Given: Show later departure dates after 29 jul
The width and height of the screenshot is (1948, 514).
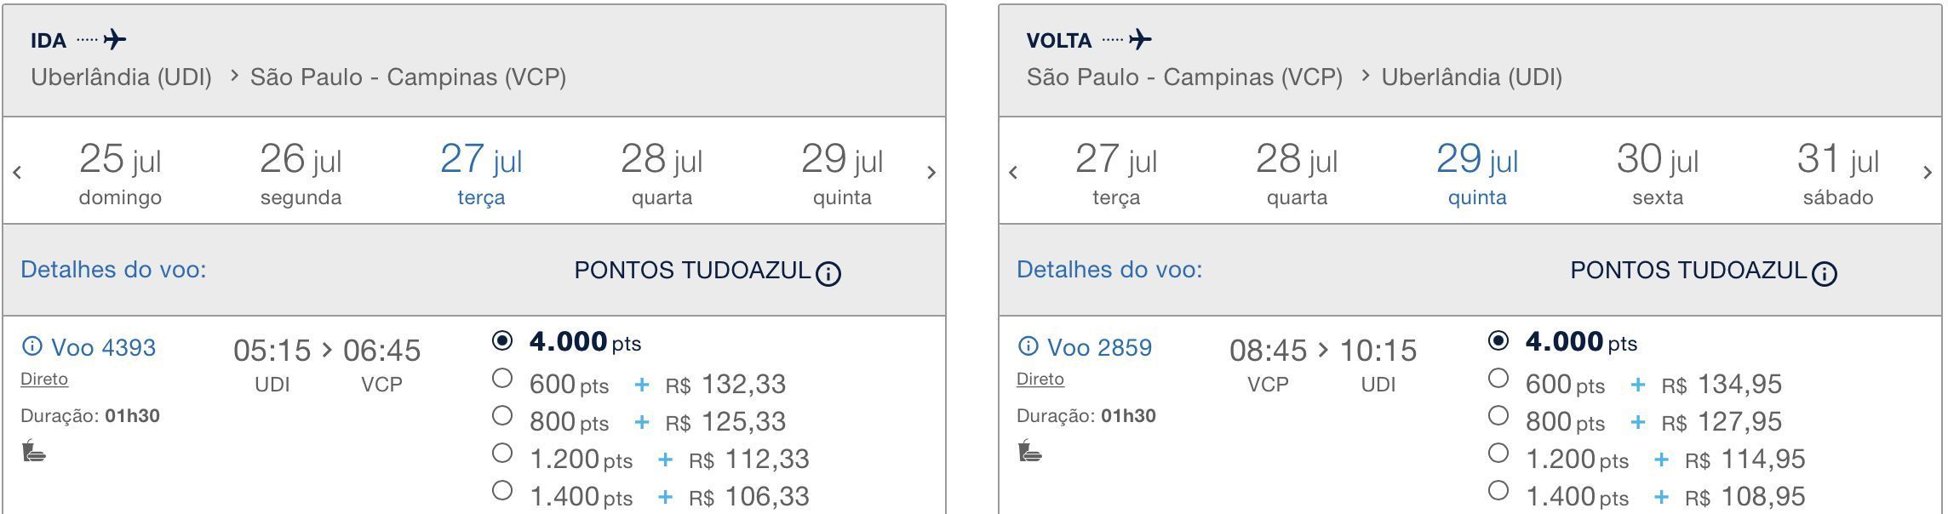Looking at the screenshot, I should (931, 173).
